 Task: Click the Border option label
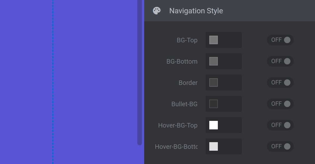188,83
